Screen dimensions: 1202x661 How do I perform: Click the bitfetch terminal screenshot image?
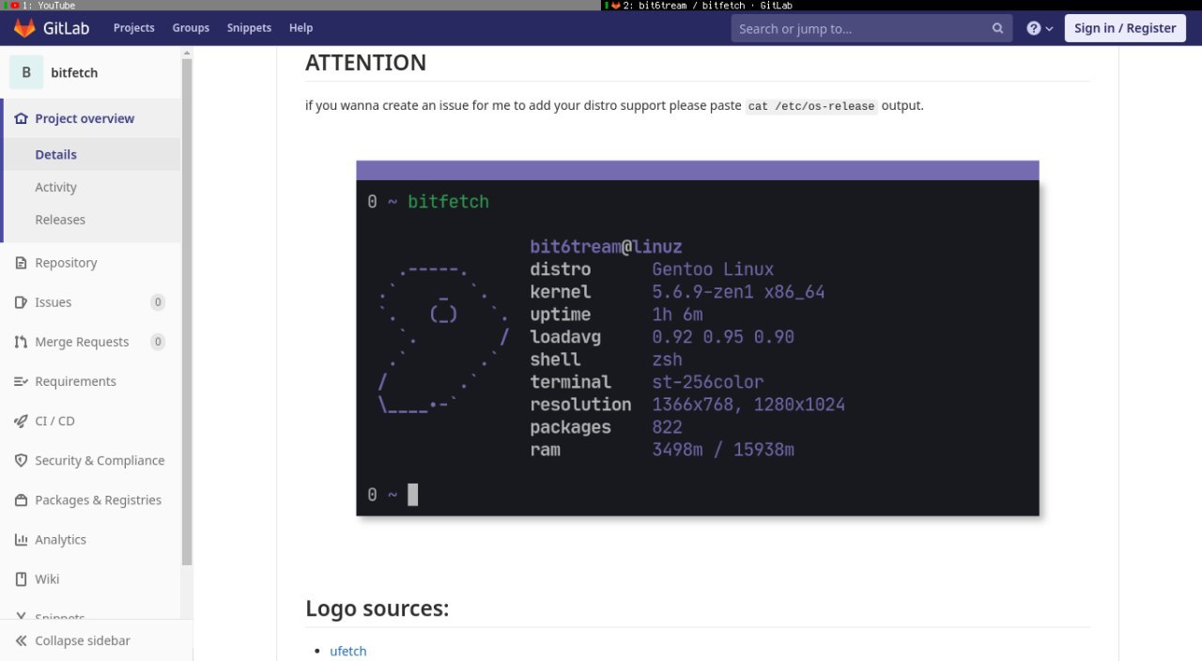698,338
